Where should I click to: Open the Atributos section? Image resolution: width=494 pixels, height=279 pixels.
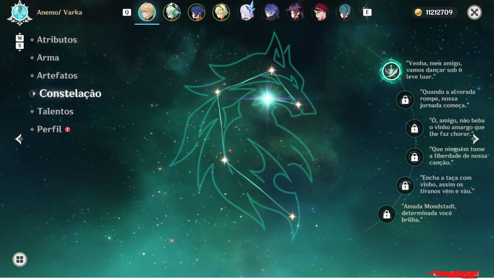(x=57, y=40)
